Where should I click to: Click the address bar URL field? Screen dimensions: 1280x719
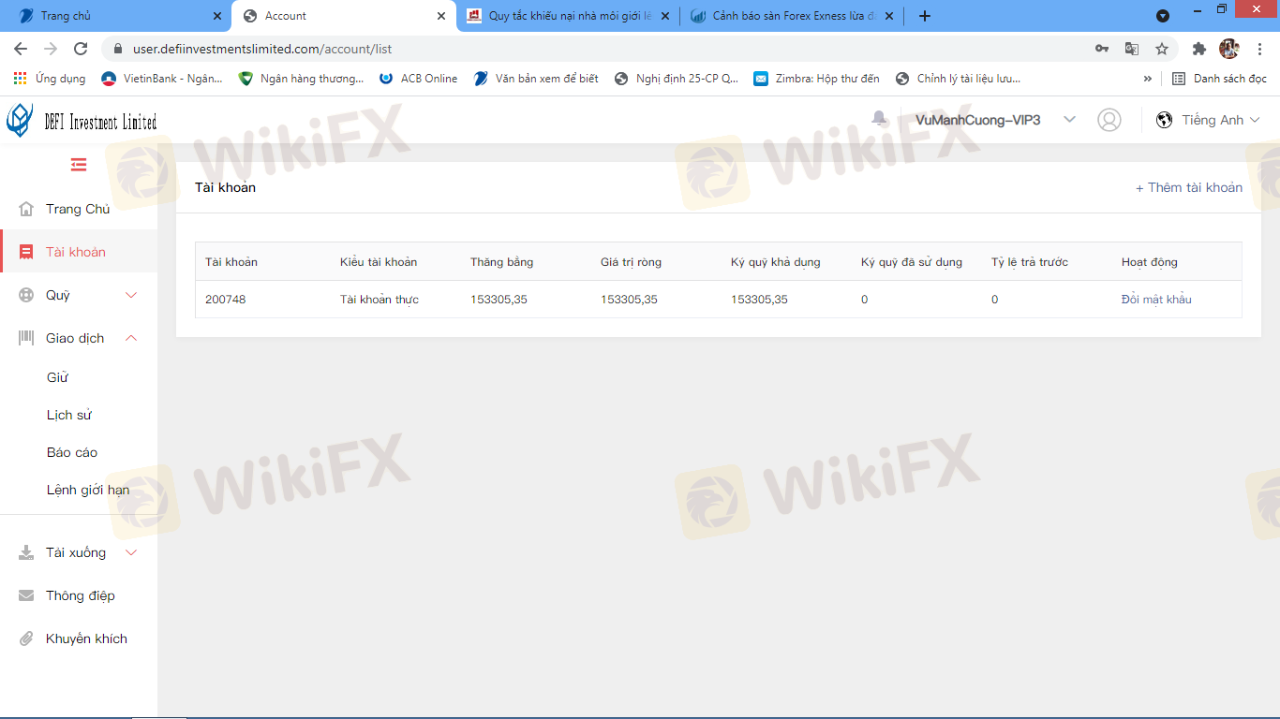(x=600, y=49)
